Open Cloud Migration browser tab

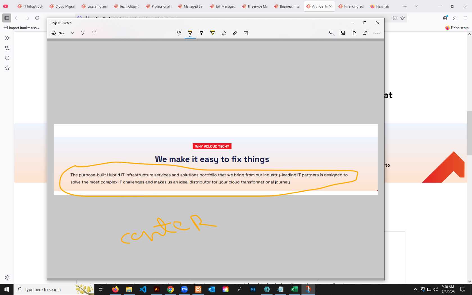click(x=62, y=6)
